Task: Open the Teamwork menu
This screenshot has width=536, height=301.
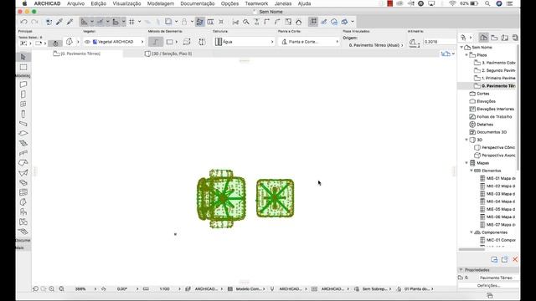Action: tap(256, 3)
